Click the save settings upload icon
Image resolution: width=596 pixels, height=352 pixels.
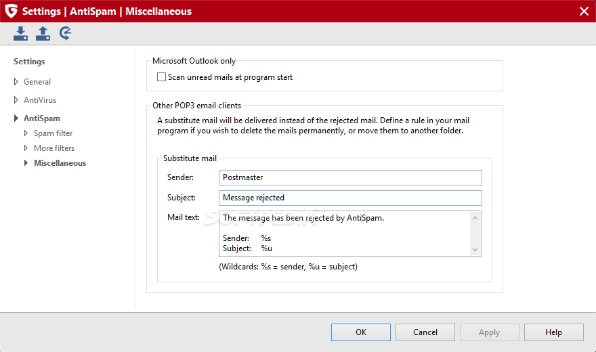(43, 33)
